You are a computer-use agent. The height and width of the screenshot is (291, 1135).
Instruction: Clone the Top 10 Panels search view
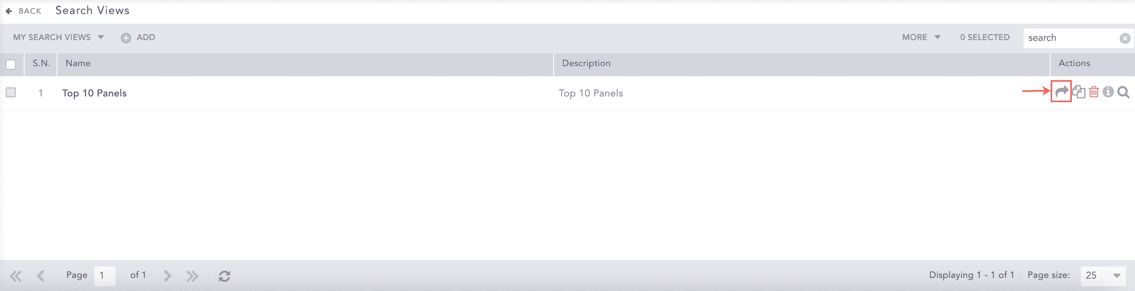click(x=1078, y=92)
